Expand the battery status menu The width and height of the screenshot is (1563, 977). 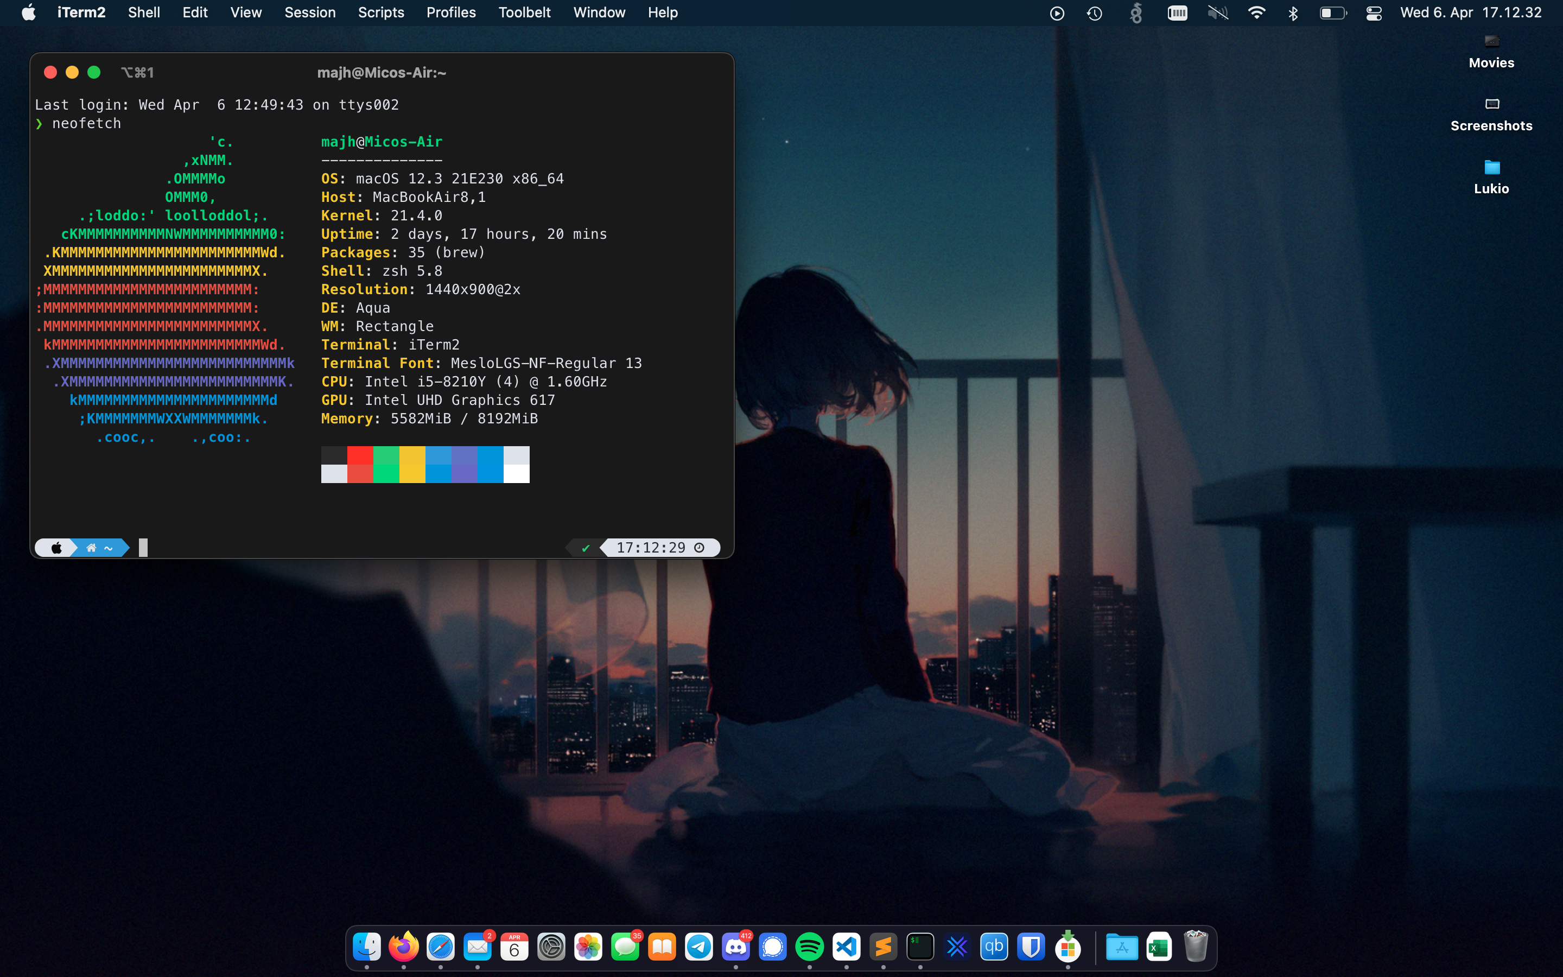click(x=1333, y=13)
